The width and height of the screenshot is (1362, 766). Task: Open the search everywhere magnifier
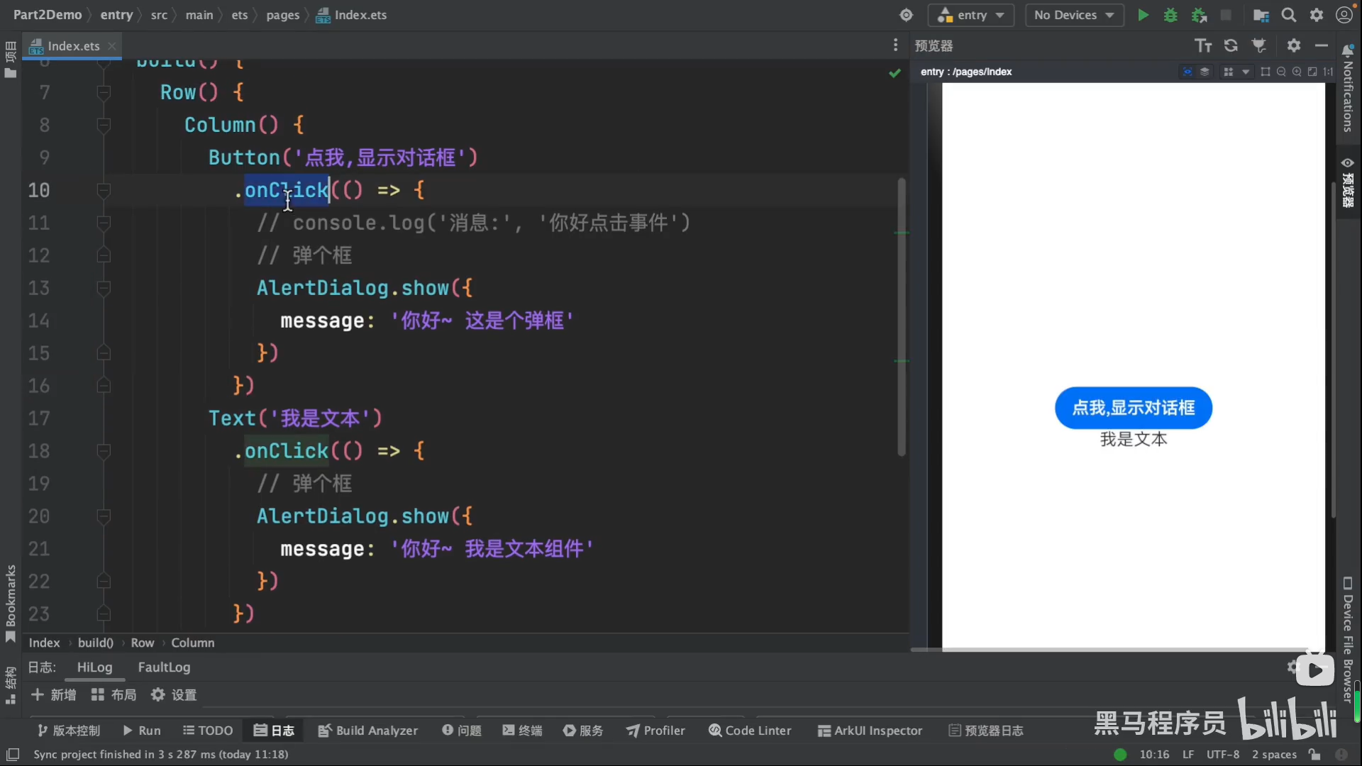[1289, 15]
